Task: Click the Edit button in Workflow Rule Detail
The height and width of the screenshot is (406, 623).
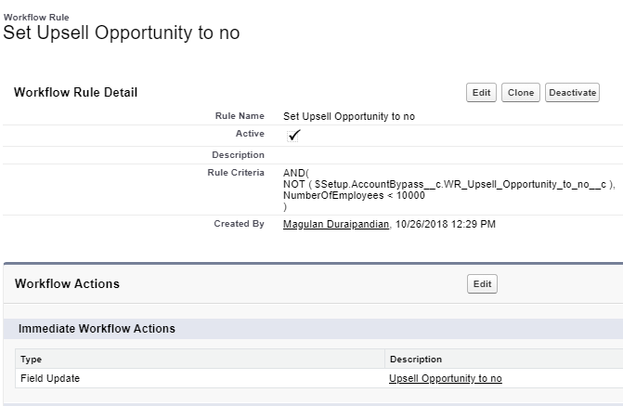Action: click(x=481, y=93)
